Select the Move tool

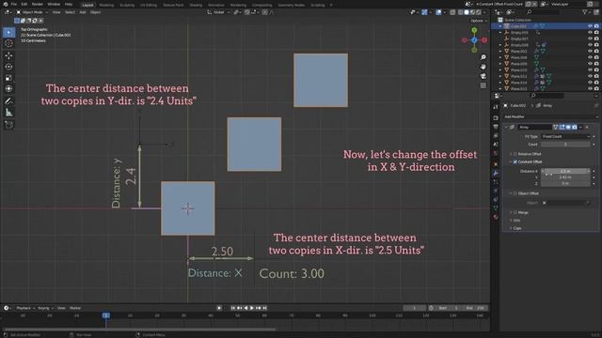click(x=8, y=56)
